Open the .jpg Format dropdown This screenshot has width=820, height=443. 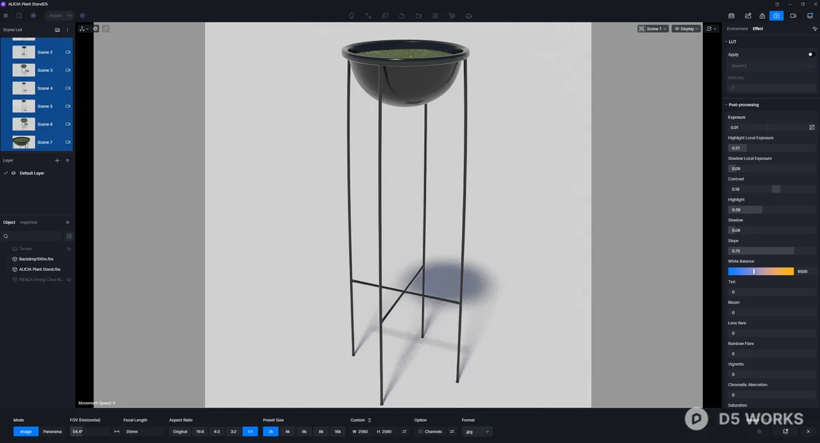pos(477,431)
